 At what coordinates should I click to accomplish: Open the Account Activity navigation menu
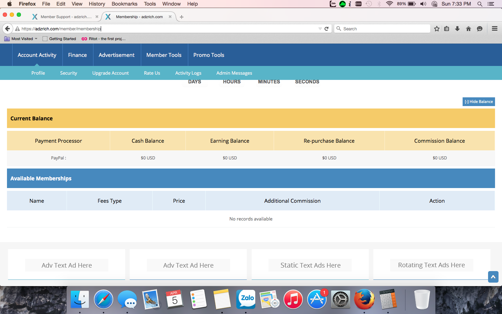[x=37, y=55]
